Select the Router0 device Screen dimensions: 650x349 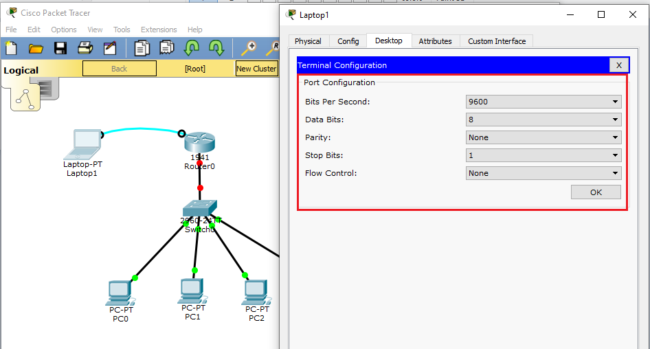(199, 142)
